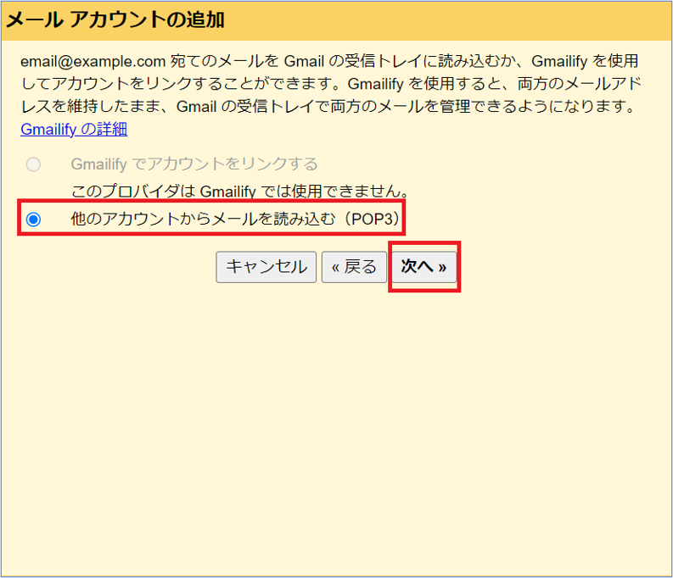The height and width of the screenshot is (578, 673).
Task: Click the label Gmailify でアカウントをリンクする
Action: pos(194,164)
